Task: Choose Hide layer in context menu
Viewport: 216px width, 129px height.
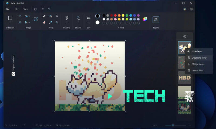Action: click(199, 51)
